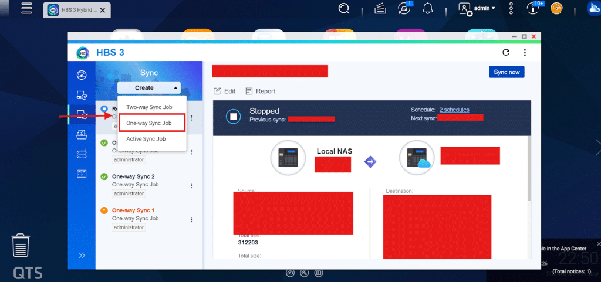
Task: Click the hammer utility icon in bottom dock
Action: tap(305, 273)
